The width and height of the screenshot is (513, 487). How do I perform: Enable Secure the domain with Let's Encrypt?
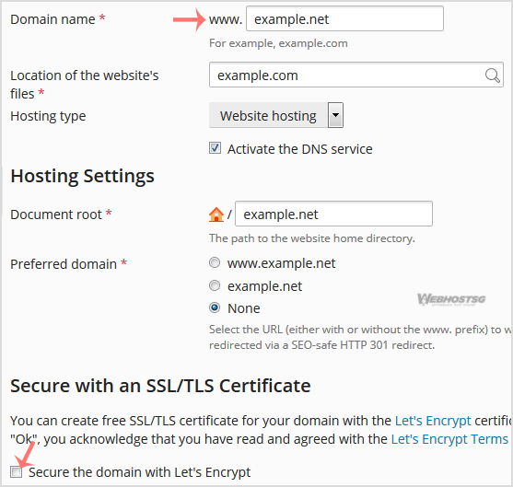[x=16, y=472]
